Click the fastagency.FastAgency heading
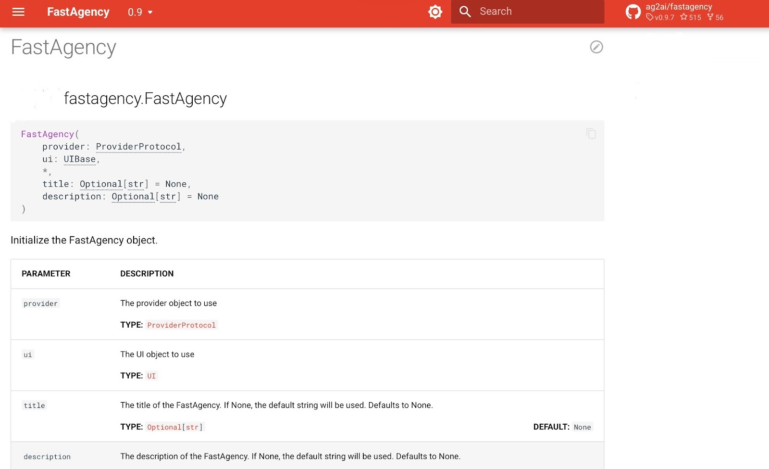 tap(145, 98)
